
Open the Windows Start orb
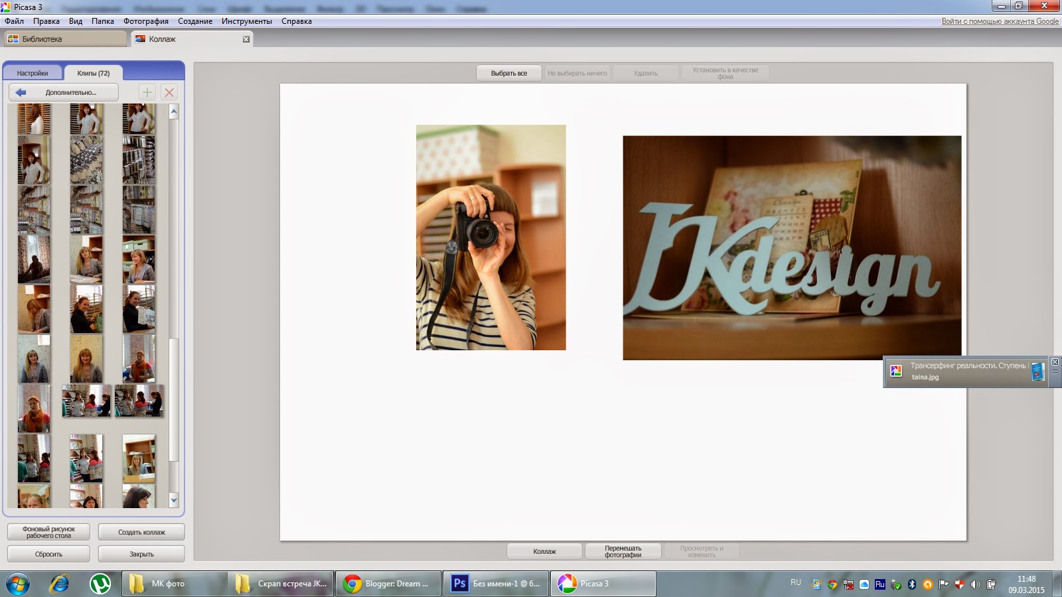click(17, 584)
